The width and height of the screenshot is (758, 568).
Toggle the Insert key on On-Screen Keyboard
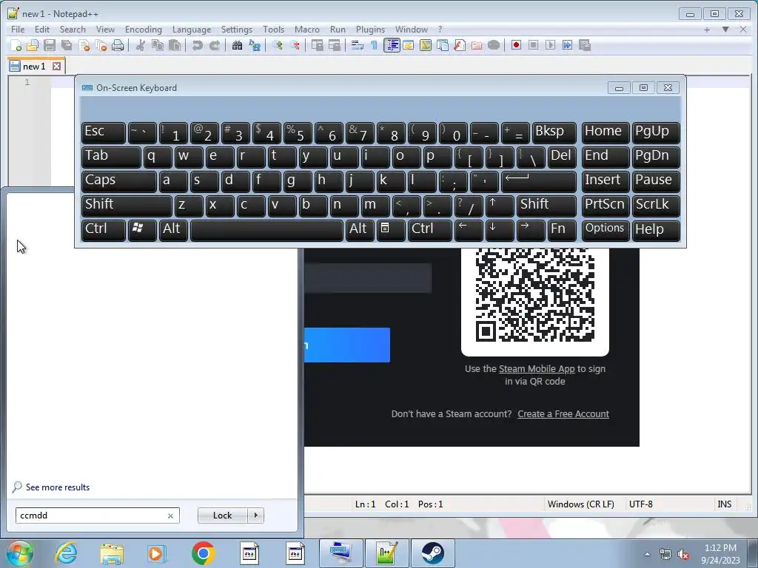pyautogui.click(x=606, y=181)
